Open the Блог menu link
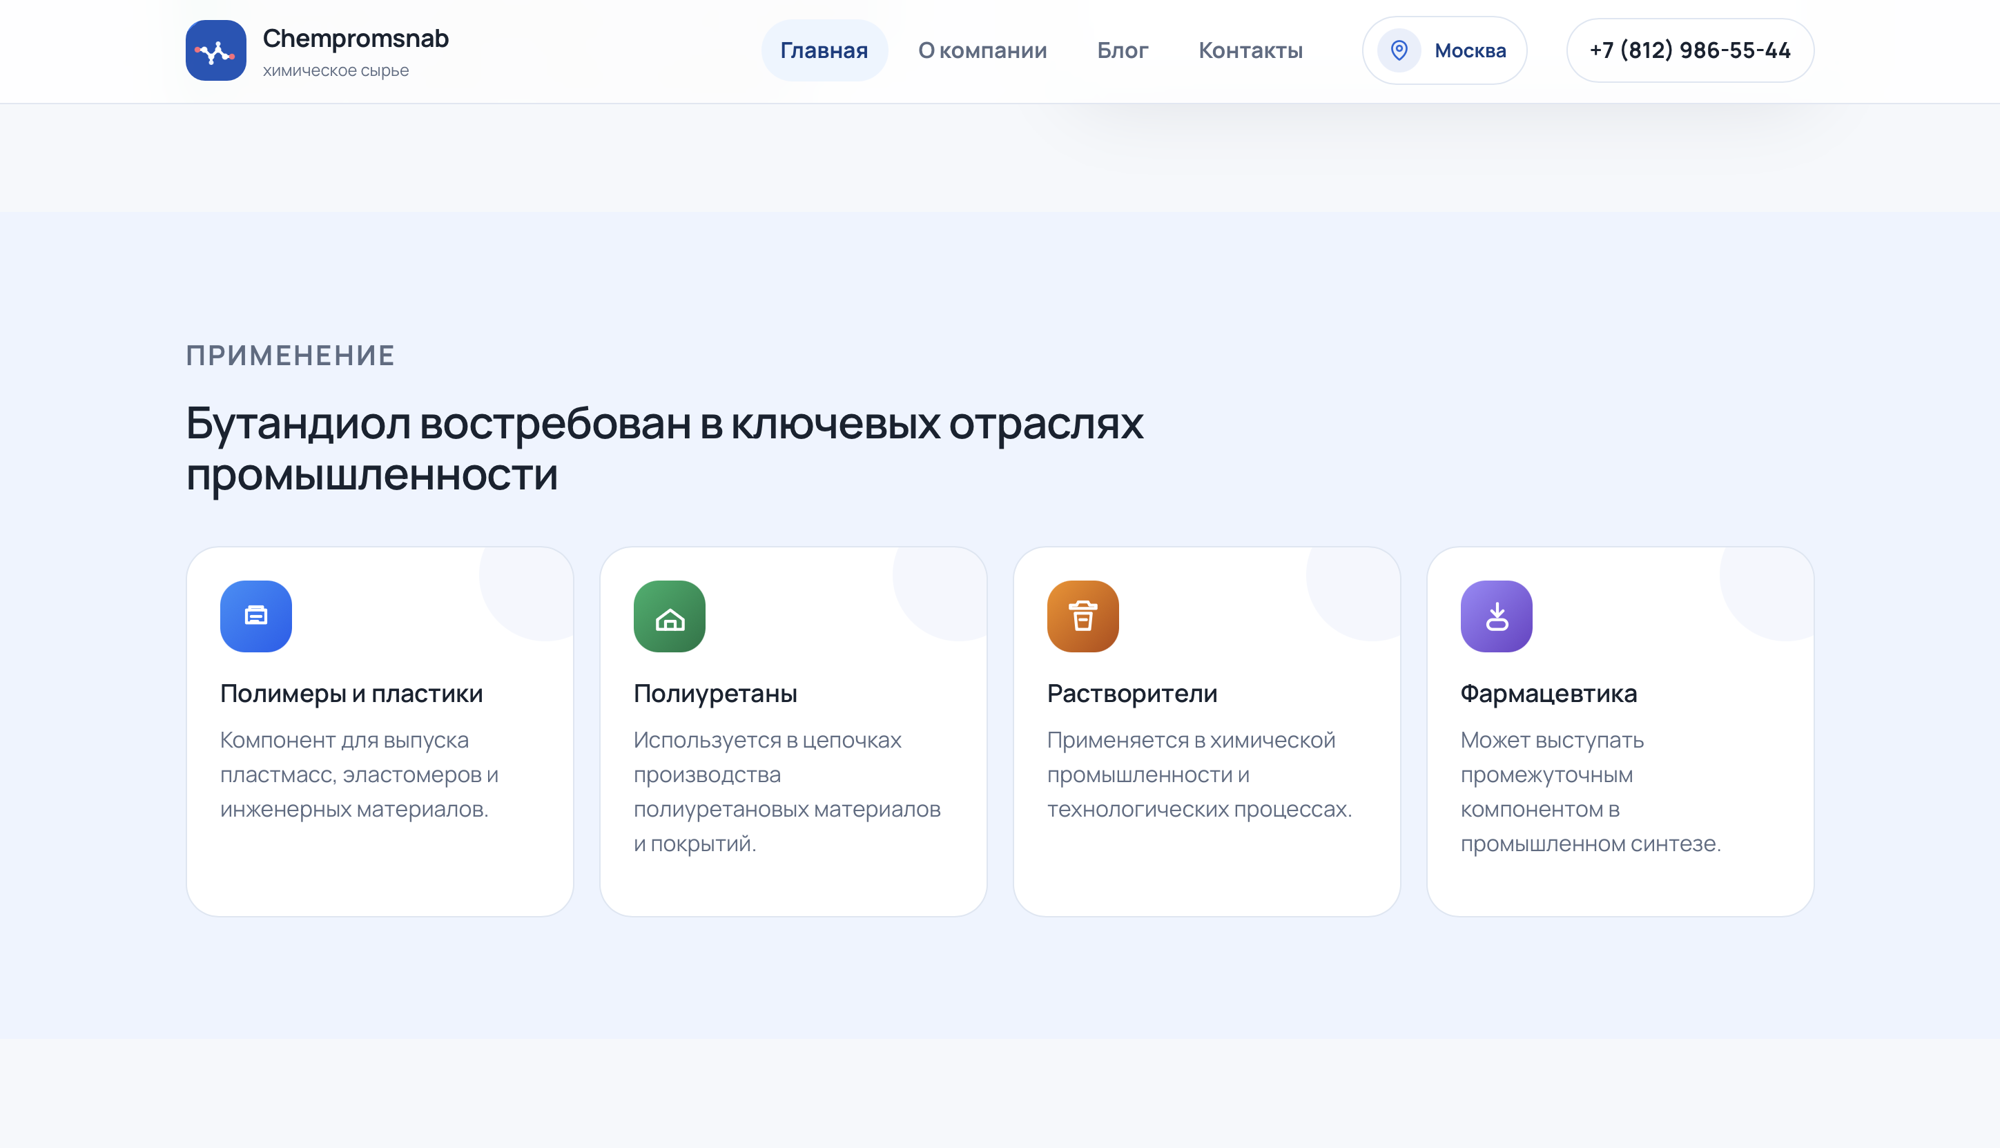2000x1148 pixels. coord(1122,50)
